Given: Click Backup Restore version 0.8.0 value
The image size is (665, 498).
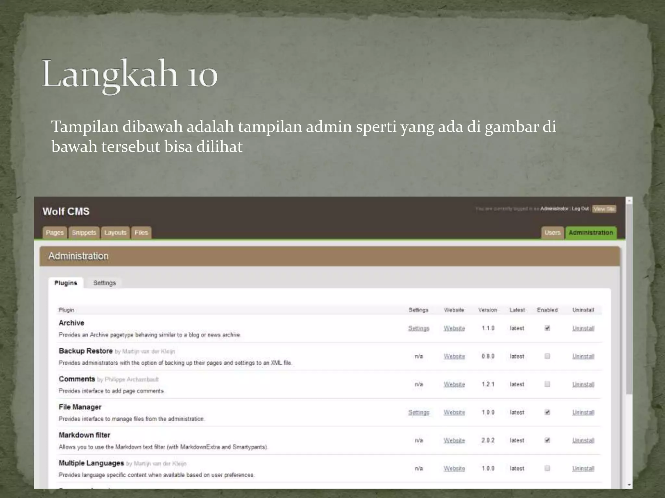Looking at the screenshot, I should [488, 356].
